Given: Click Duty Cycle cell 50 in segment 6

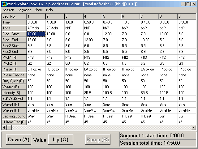Looking at the screenshot, I should 131,81.
